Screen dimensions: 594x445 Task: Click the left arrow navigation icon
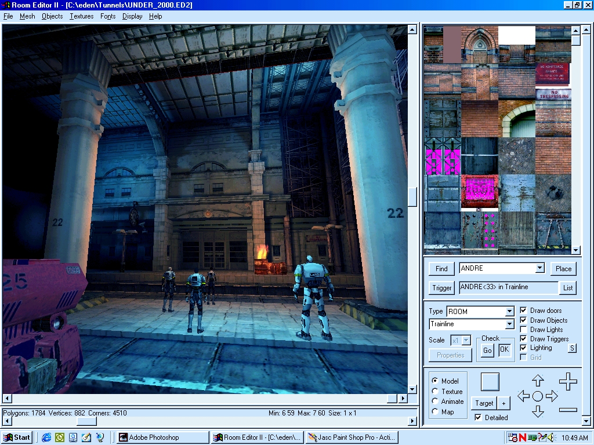tap(523, 396)
